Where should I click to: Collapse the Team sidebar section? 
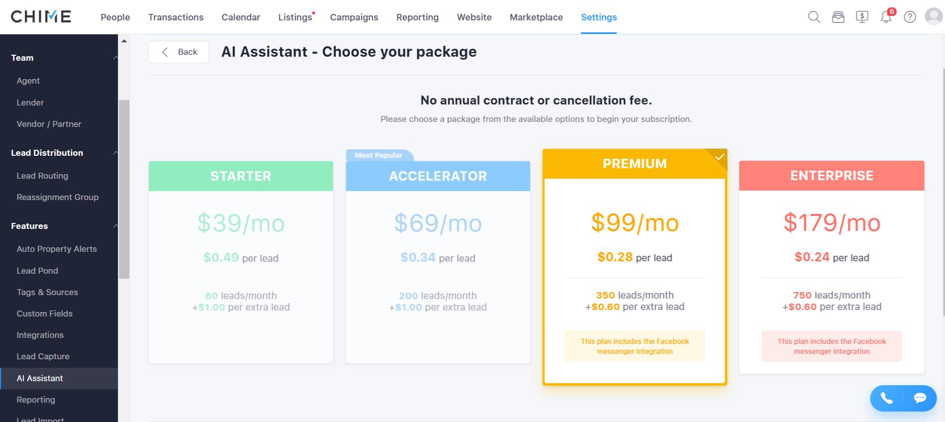click(116, 58)
